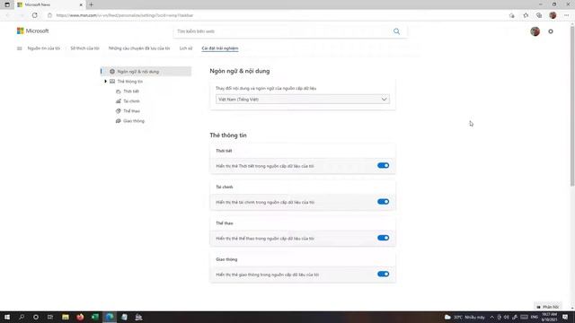The image size is (575, 323).
Task: Open a new browser tab
Action: (91, 4)
